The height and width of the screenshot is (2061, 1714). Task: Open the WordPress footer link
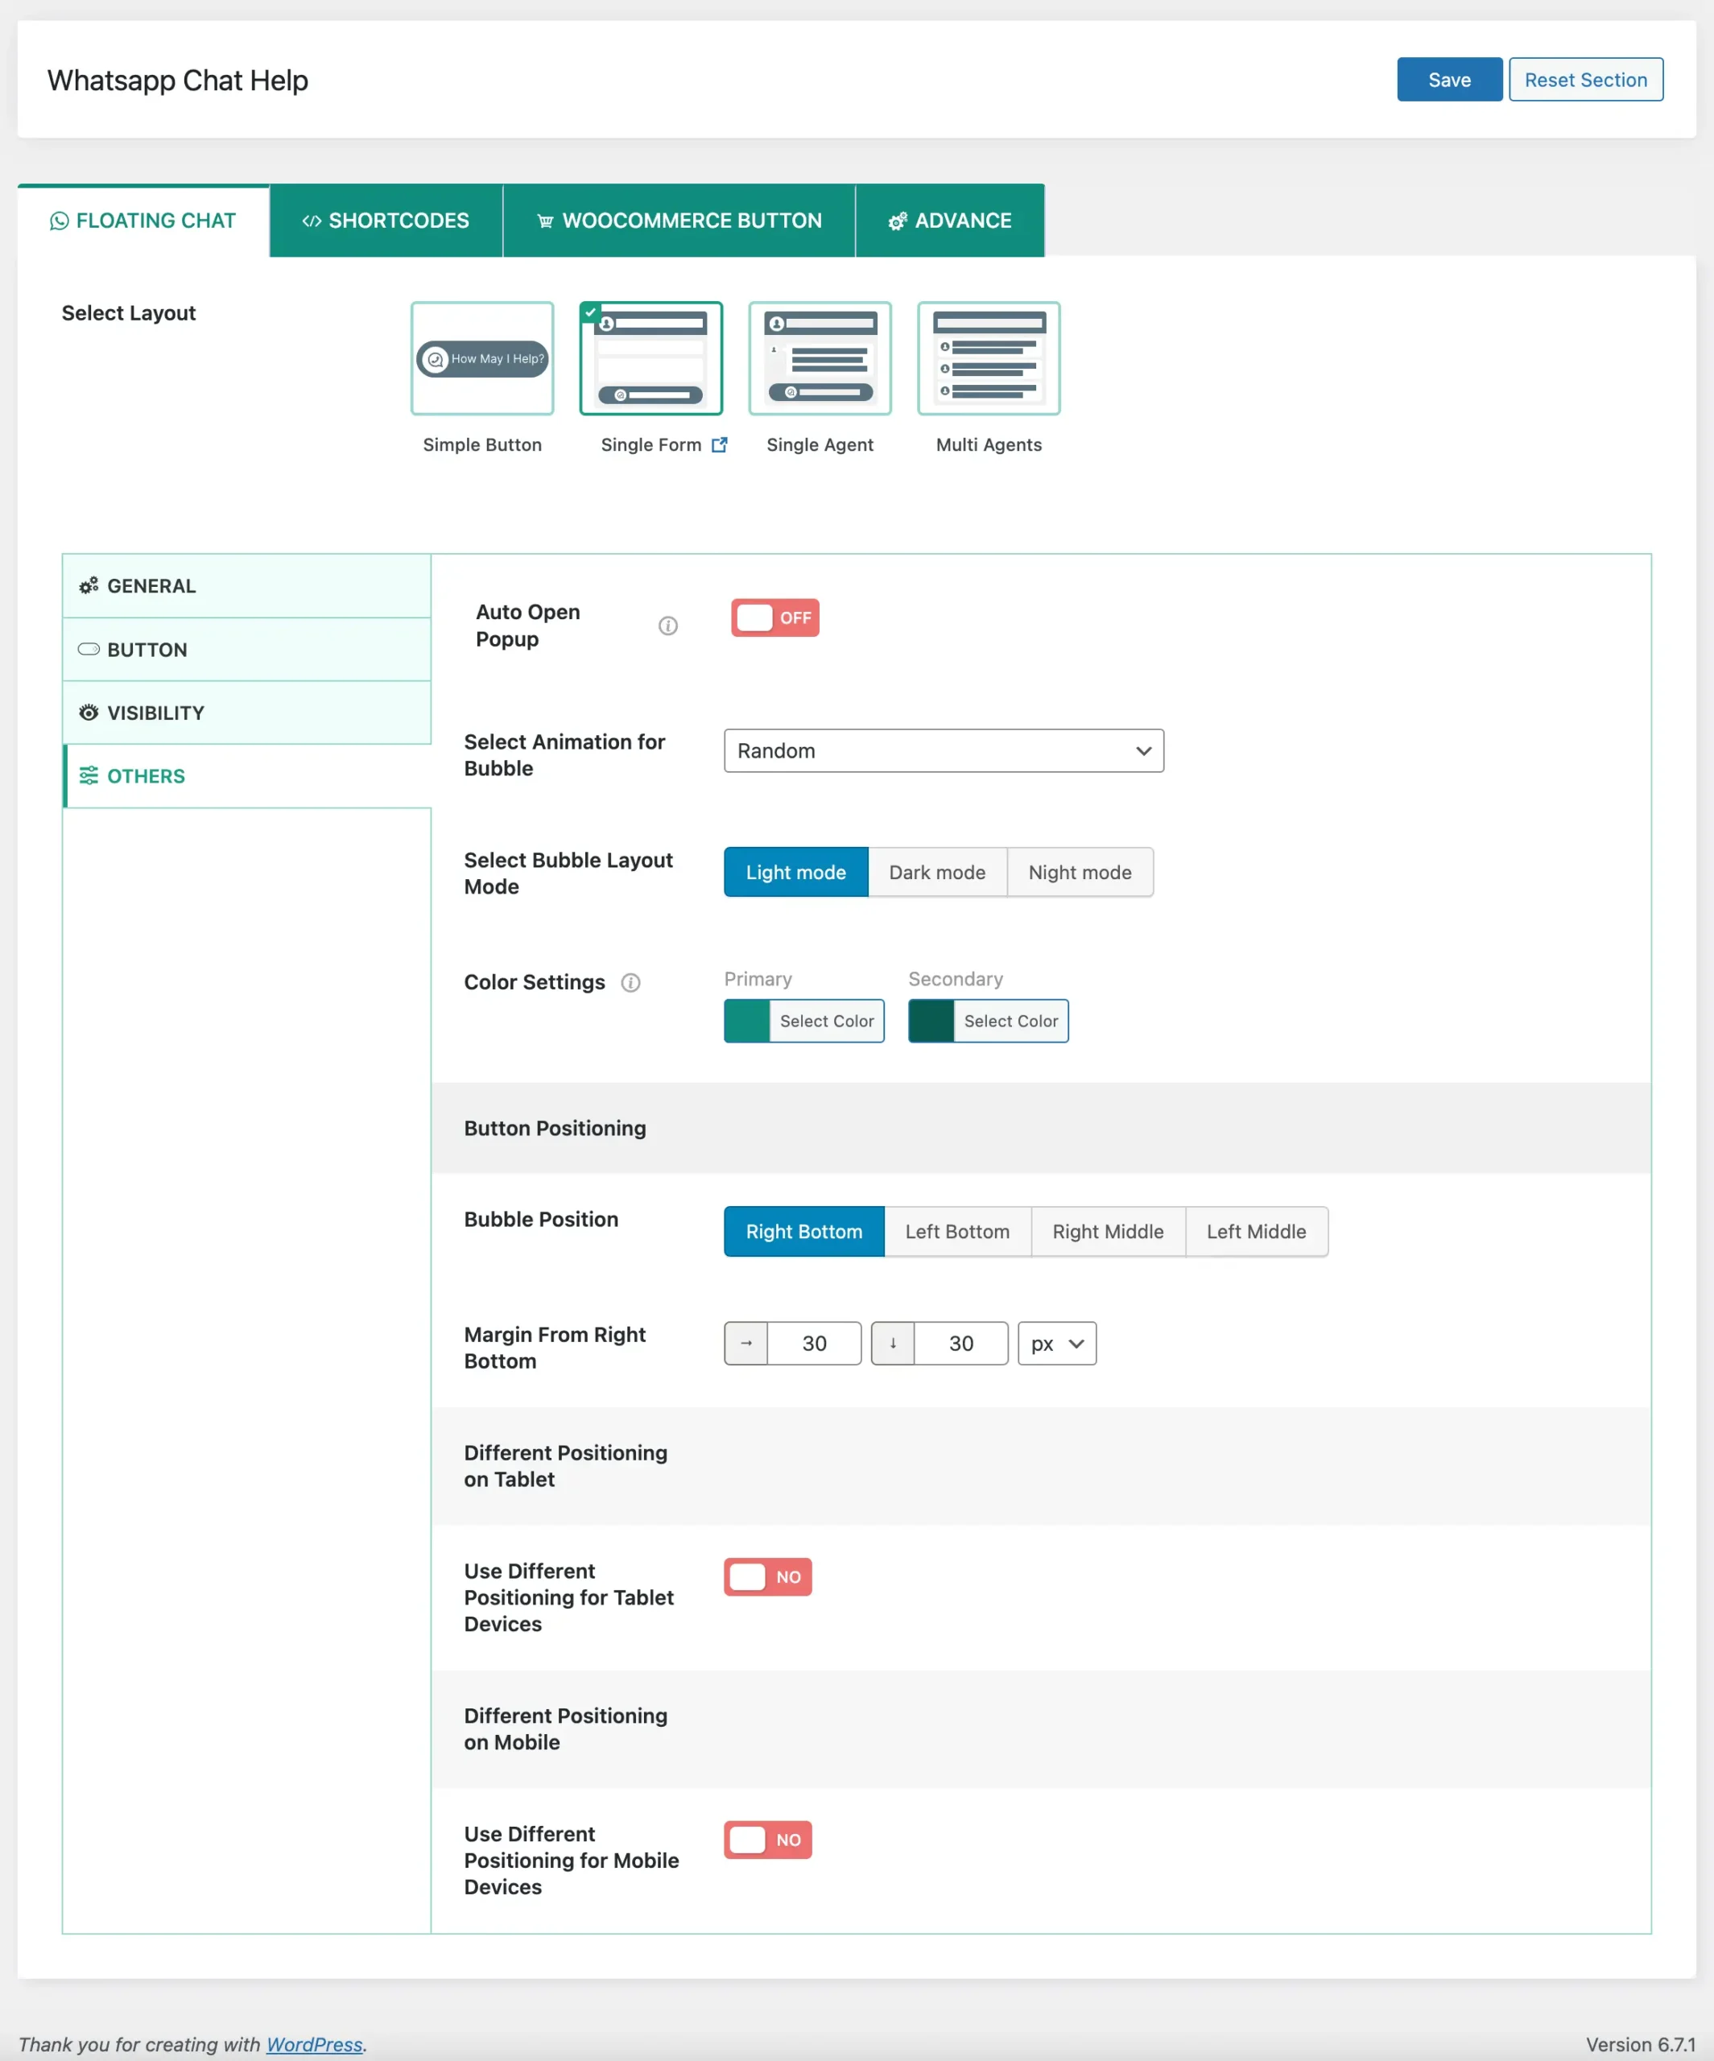(x=314, y=2043)
